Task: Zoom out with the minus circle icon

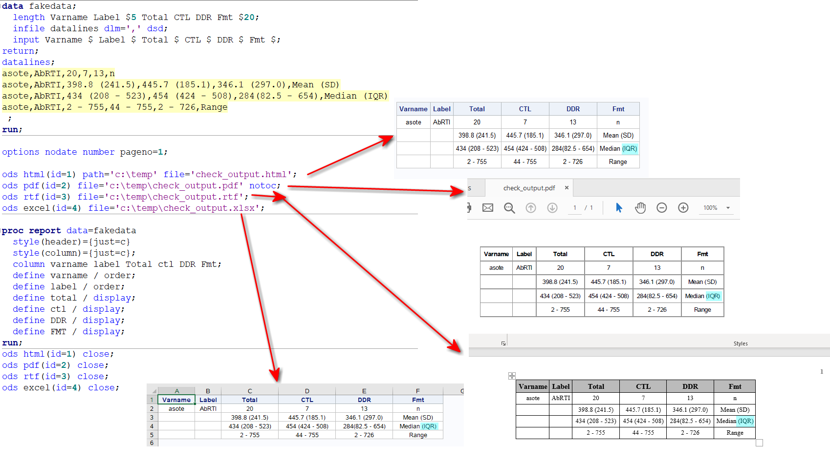Action: pyautogui.click(x=661, y=208)
